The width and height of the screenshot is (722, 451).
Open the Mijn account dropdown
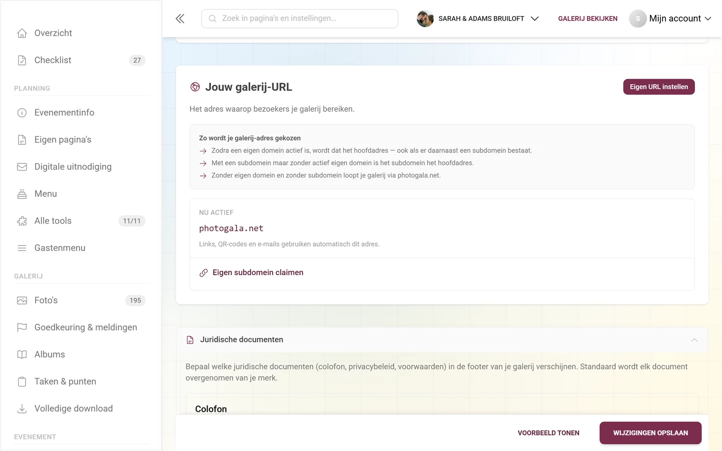(x=670, y=19)
